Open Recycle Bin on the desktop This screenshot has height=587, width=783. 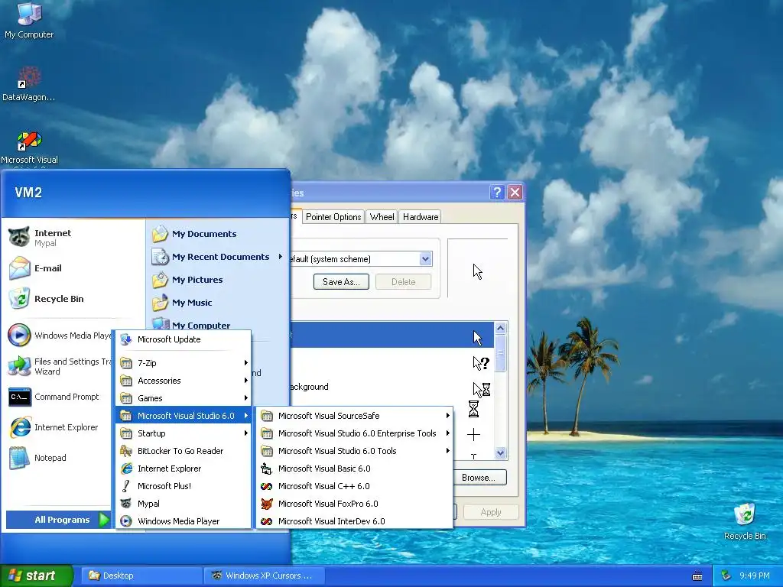[745, 521]
